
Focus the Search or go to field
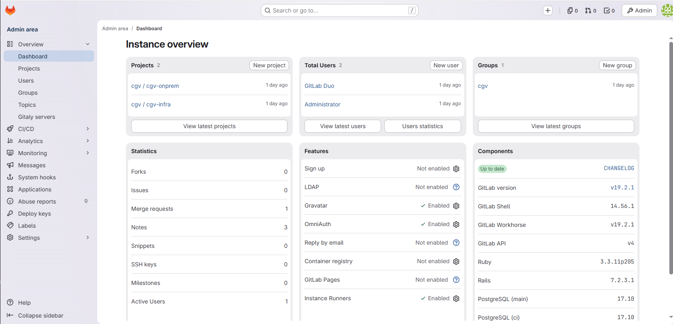[340, 10]
